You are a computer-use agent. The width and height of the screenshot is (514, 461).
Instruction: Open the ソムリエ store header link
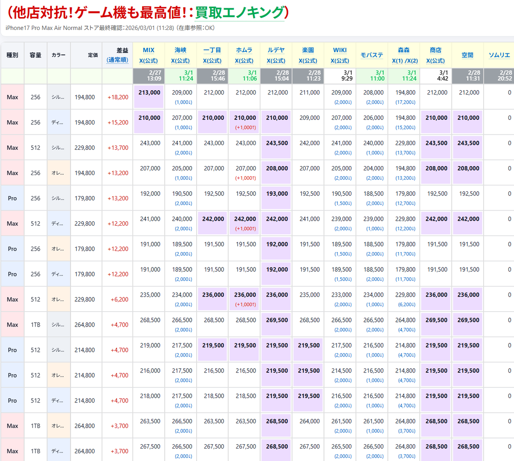click(x=499, y=55)
